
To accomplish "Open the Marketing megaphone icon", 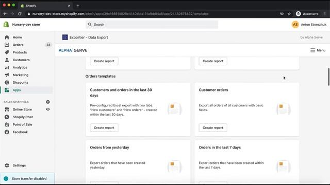I will coord(7,75).
